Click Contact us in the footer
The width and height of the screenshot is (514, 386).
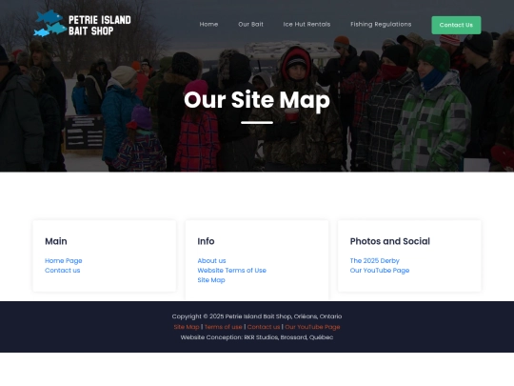(x=264, y=327)
